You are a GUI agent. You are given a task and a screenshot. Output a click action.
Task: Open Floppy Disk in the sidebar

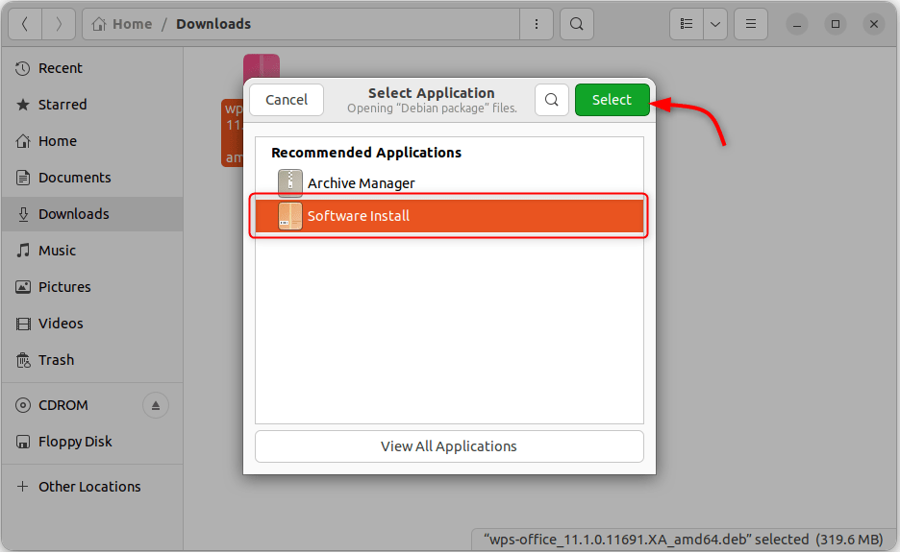click(92, 442)
